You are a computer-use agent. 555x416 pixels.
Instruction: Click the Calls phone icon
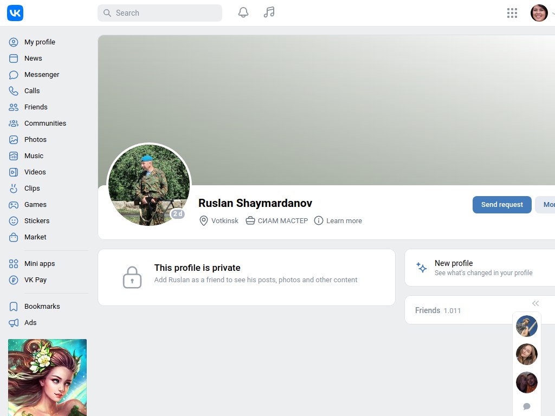[x=14, y=91]
